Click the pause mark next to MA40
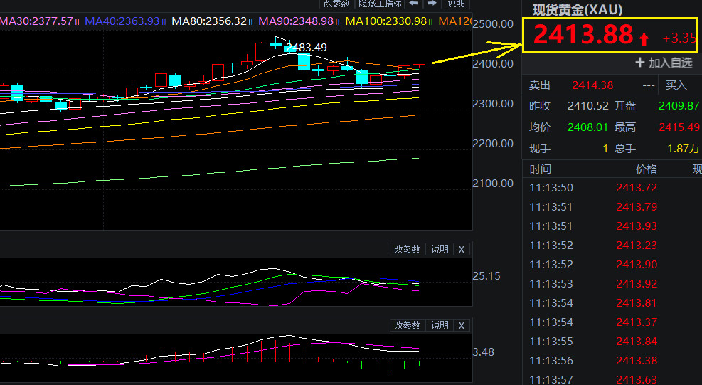Image resolution: width=702 pixels, height=385 pixels. (x=164, y=21)
